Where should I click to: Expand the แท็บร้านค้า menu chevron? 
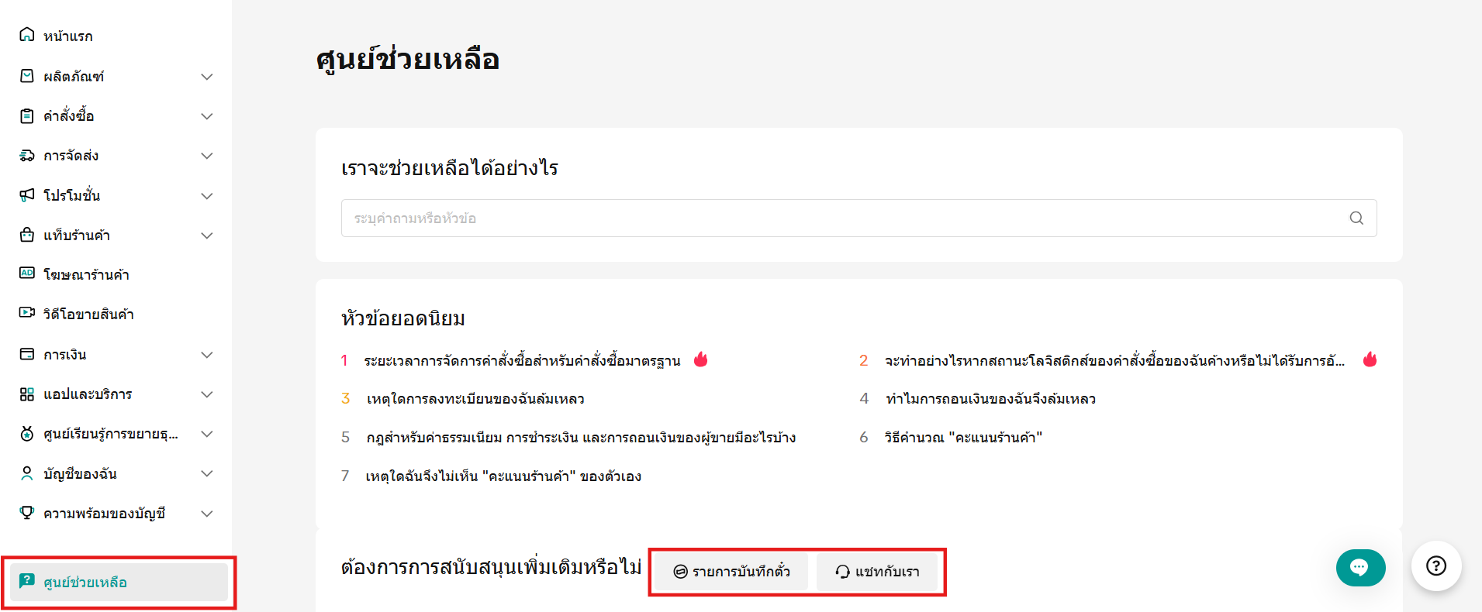point(207,236)
